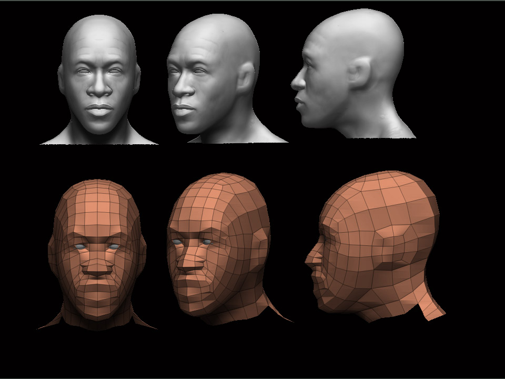The image size is (505, 379).
Task: Select the gray sculpted head front view
Action: (x=99, y=79)
